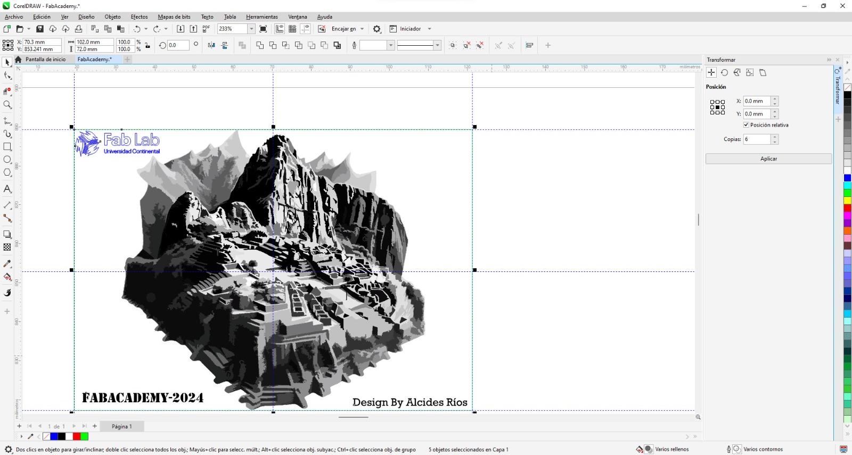Click the object width field
This screenshot has width=852, height=455.
coord(94,42)
